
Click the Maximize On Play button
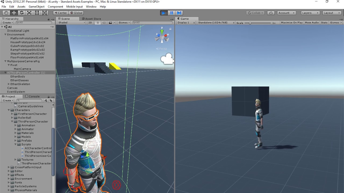pos(292,23)
